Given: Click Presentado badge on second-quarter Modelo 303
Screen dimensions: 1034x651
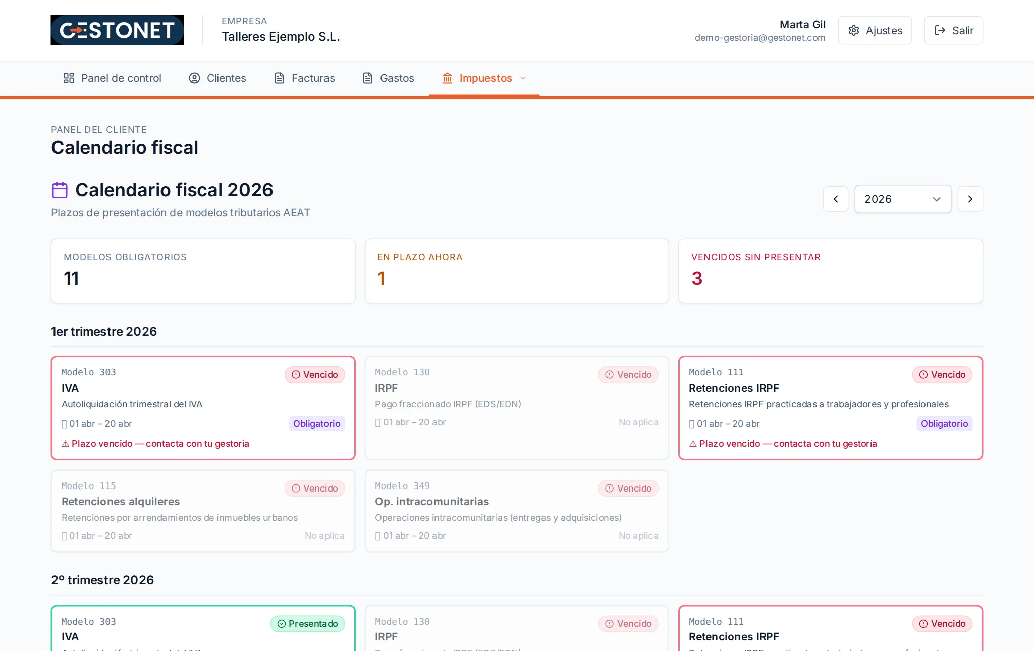Looking at the screenshot, I should tap(308, 624).
